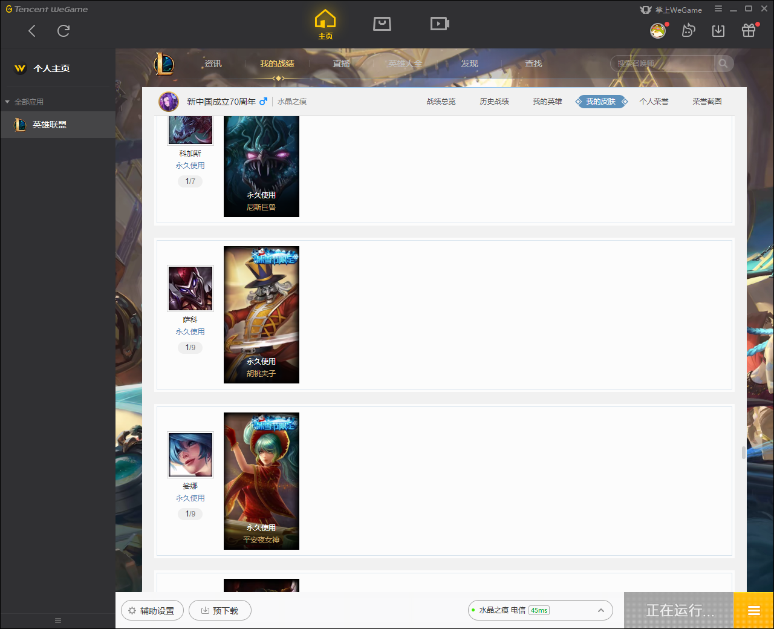Open the 我的战绩 tab
The width and height of the screenshot is (774, 629).
pos(277,64)
